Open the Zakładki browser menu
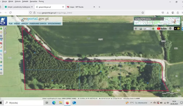This screenshot has width=183, height=106. (x=25, y=1)
